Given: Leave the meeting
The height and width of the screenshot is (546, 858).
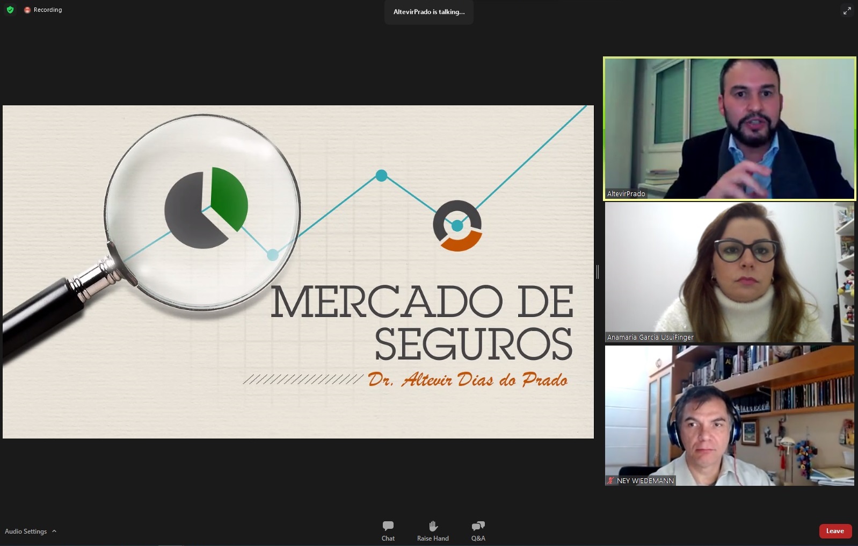Looking at the screenshot, I should point(835,531).
